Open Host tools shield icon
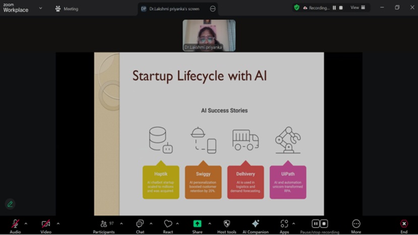The image size is (418, 235). [x=226, y=224]
